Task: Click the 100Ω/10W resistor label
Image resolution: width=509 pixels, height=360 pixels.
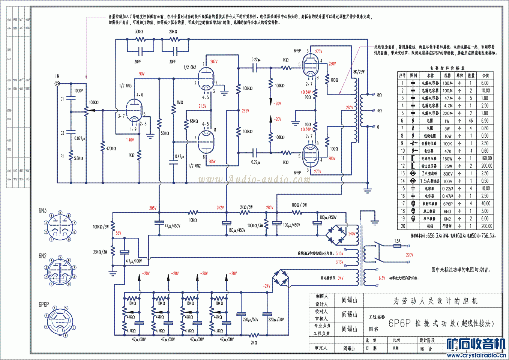Action: [299, 205]
